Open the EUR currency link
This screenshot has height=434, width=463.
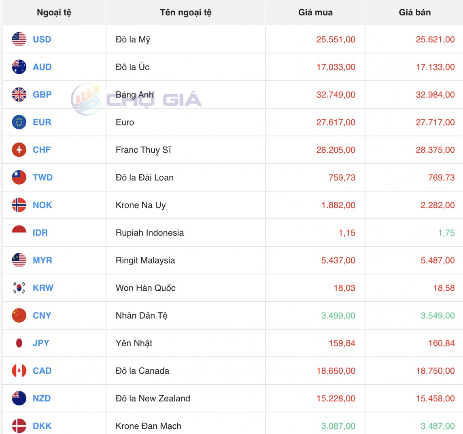click(41, 122)
